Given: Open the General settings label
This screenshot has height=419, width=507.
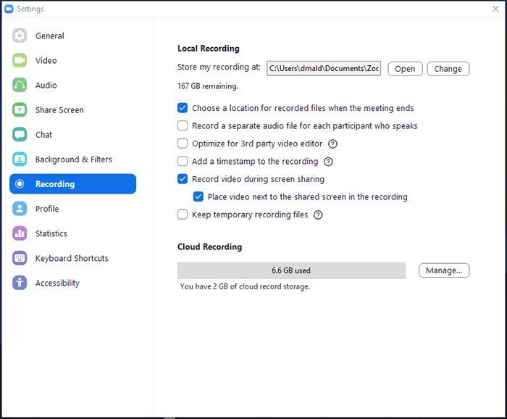Looking at the screenshot, I should pyautogui.click(x=50, y=36).
